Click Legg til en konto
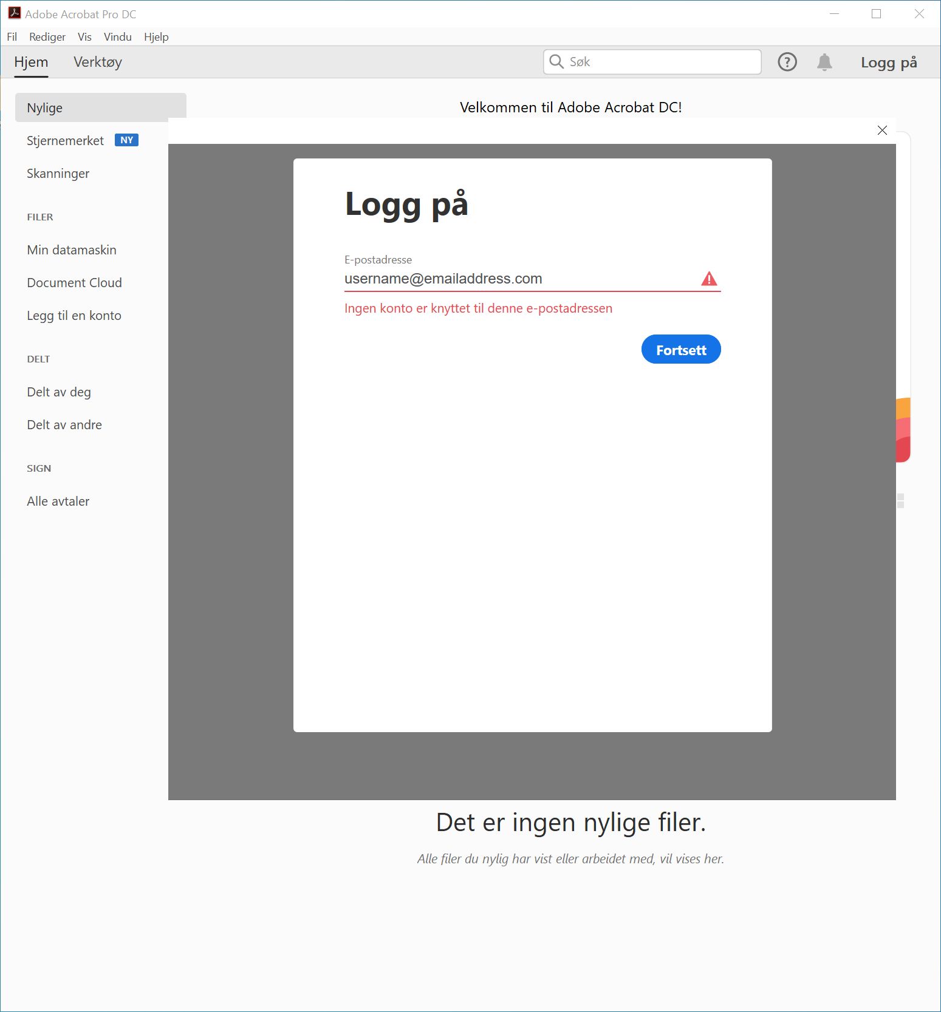Screen dimensions: 941x1012 (x=74, y=316)
